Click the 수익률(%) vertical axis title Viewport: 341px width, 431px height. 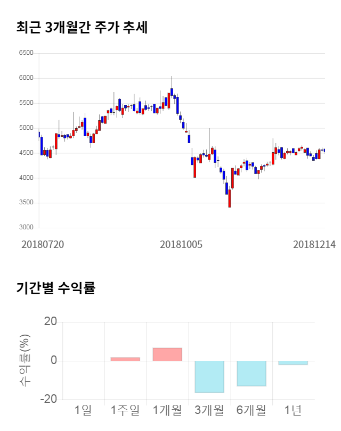tap(25, 360)
